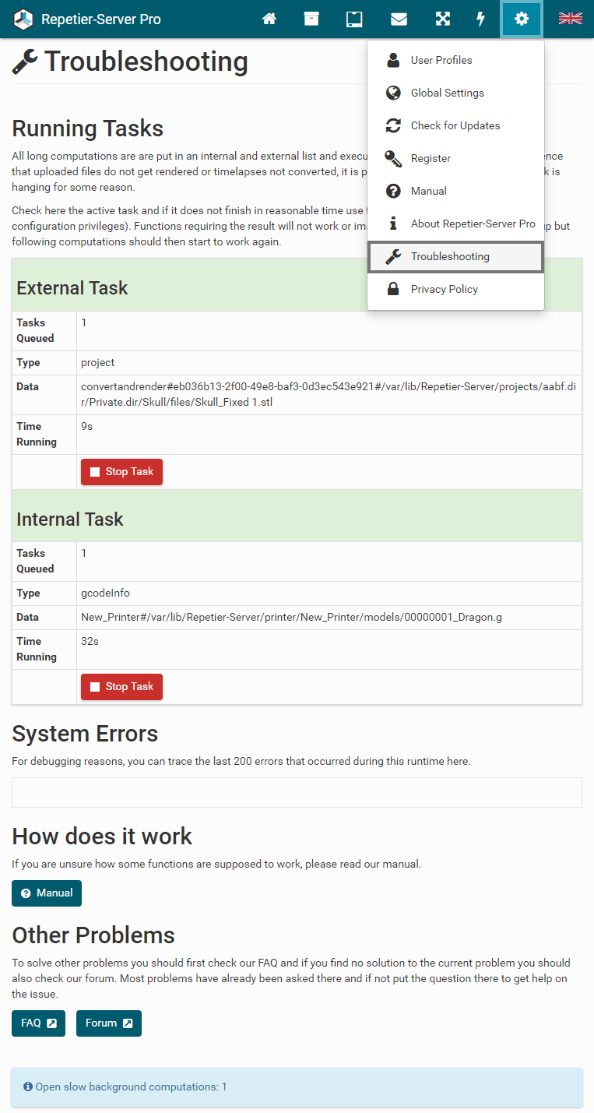
Task: Open the FAQ external link
Action: [38, 1023]
